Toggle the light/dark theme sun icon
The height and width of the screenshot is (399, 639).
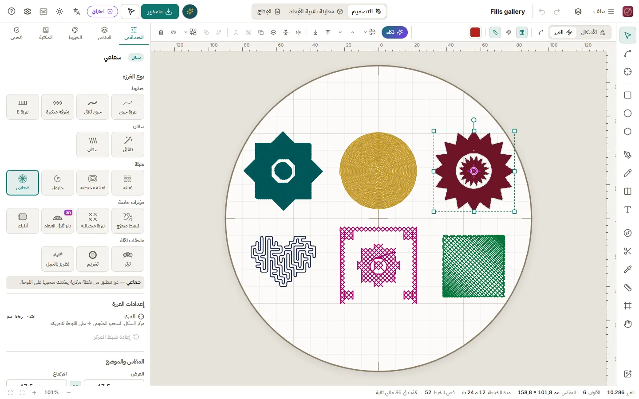[59, 12]
